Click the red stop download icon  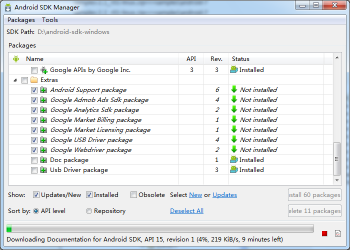[324, 233]
